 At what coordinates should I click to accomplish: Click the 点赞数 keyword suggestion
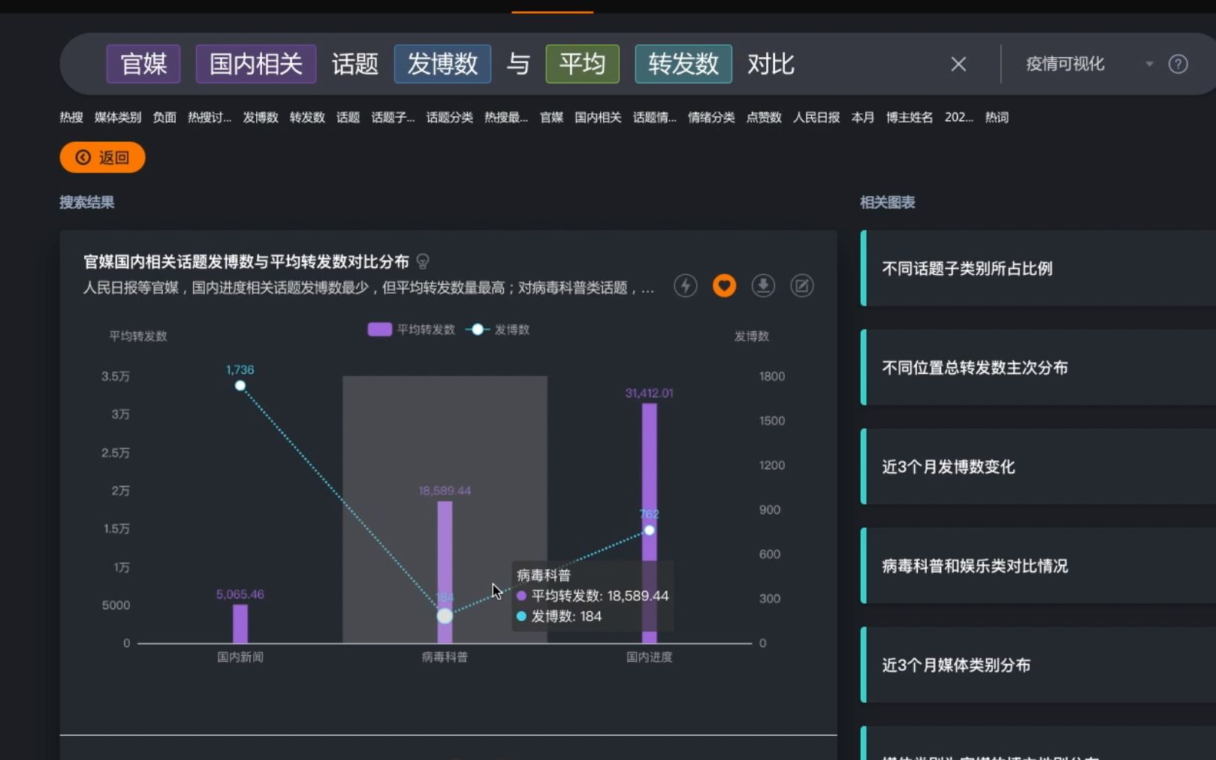pyautogui.click(x=764, y=117)
